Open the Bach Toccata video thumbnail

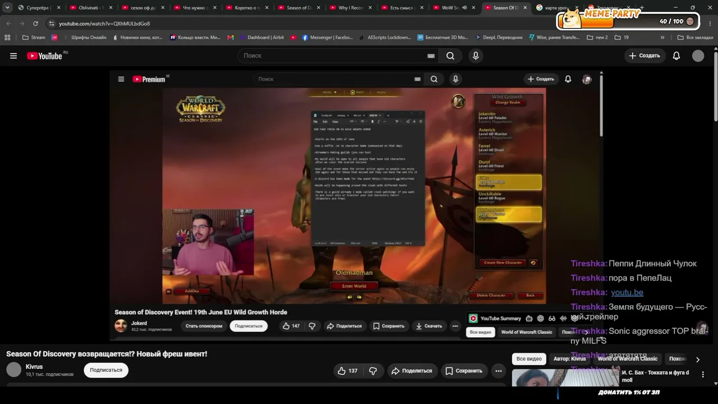click(565, 378)
